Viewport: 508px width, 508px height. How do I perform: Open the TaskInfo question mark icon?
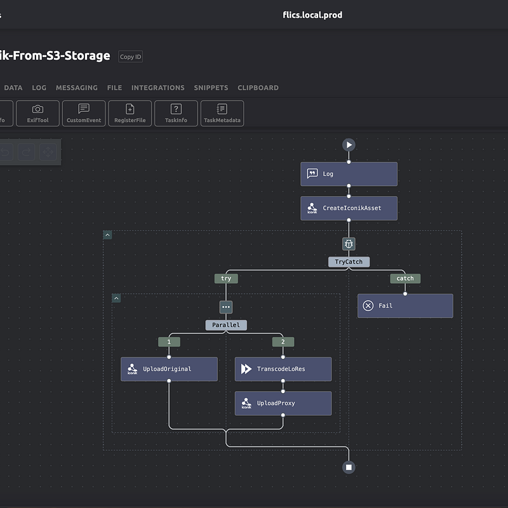pos(176,110)
